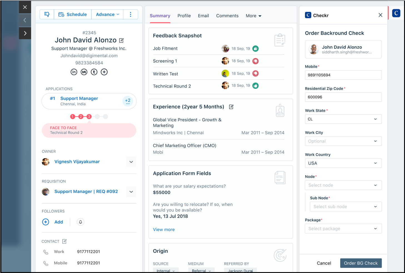Click the Application Form Fields document icon
Image resolution: width=405 pixels, height=273 pixels.
coord(280,178)
